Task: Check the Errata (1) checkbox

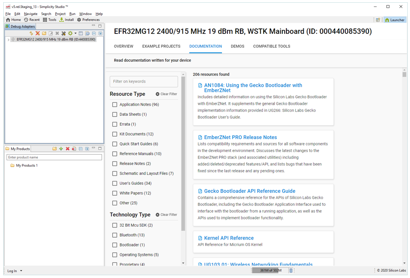Action: (x=115, y=124)
